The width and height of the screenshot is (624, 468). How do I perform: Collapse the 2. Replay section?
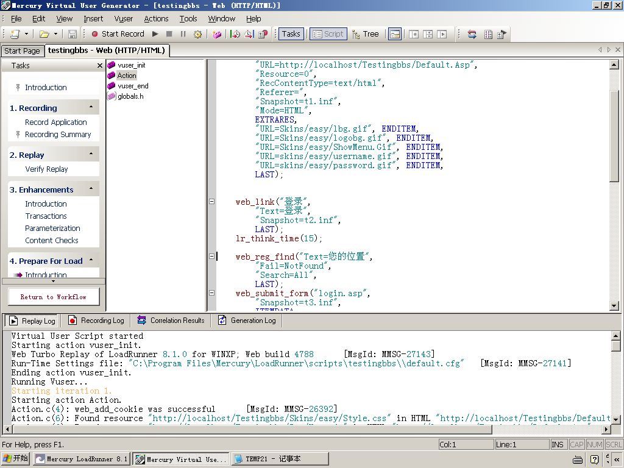[x=91, y=154]
